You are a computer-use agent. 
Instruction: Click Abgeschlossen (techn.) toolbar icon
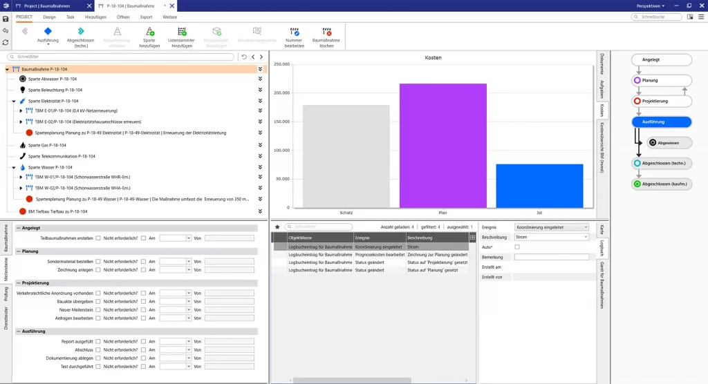tap(81, 31)
